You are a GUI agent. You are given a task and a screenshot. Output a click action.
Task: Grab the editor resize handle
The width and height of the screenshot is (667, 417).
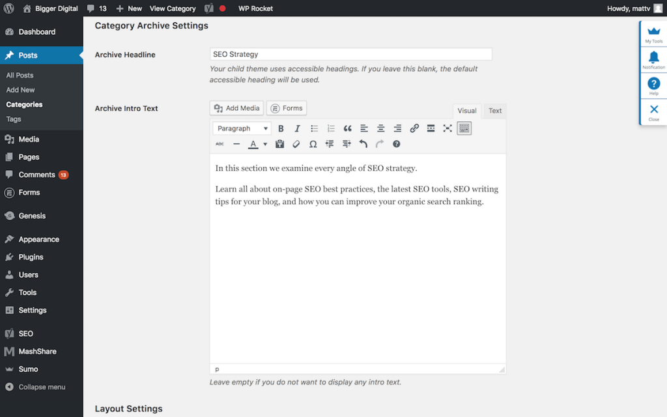pyautogui.click(x=502, y=369)
